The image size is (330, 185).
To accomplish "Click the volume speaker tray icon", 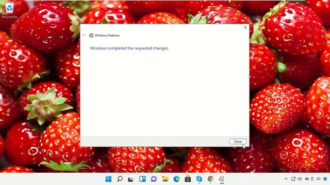I will pos(300,179).
